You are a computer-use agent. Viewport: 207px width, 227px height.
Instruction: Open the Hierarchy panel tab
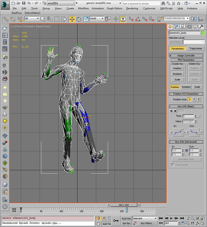[x=183, y=27]
